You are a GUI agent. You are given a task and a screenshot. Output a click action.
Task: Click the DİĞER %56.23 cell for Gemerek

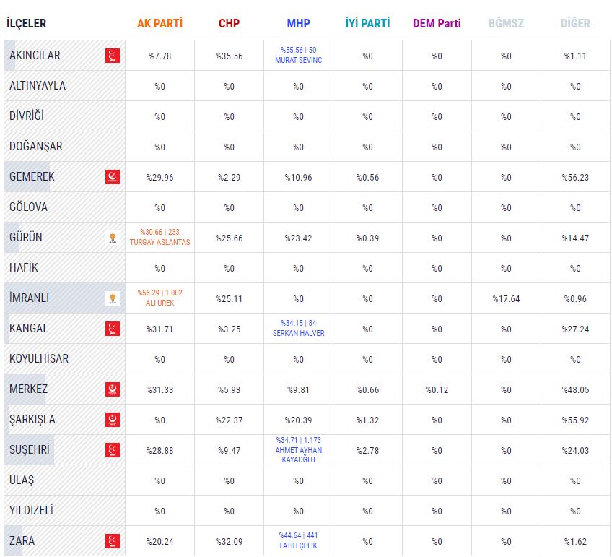click(575, 178)
